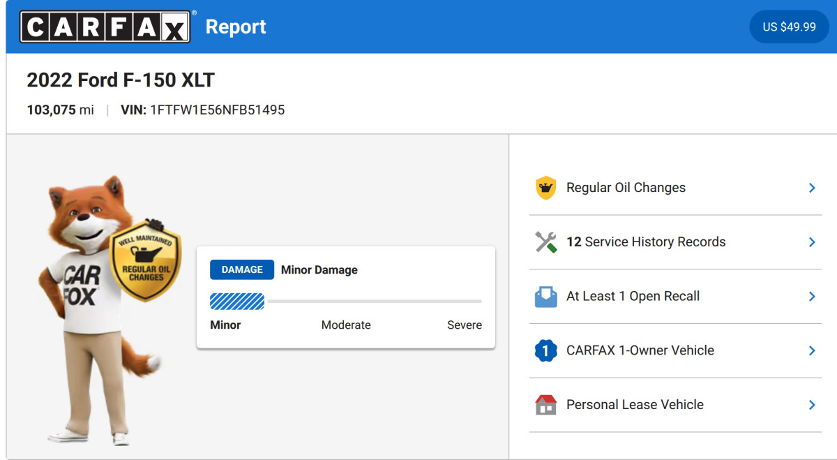The width and height of the screenshot is (837, 460).
Task: Click the US $49.99 price button
Action: pos(789,27)
